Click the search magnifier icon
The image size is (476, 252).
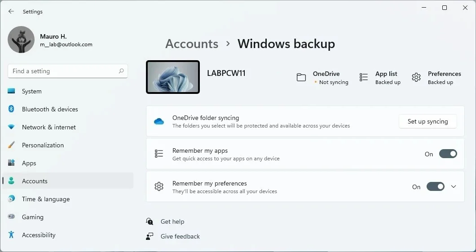[121, 71]
